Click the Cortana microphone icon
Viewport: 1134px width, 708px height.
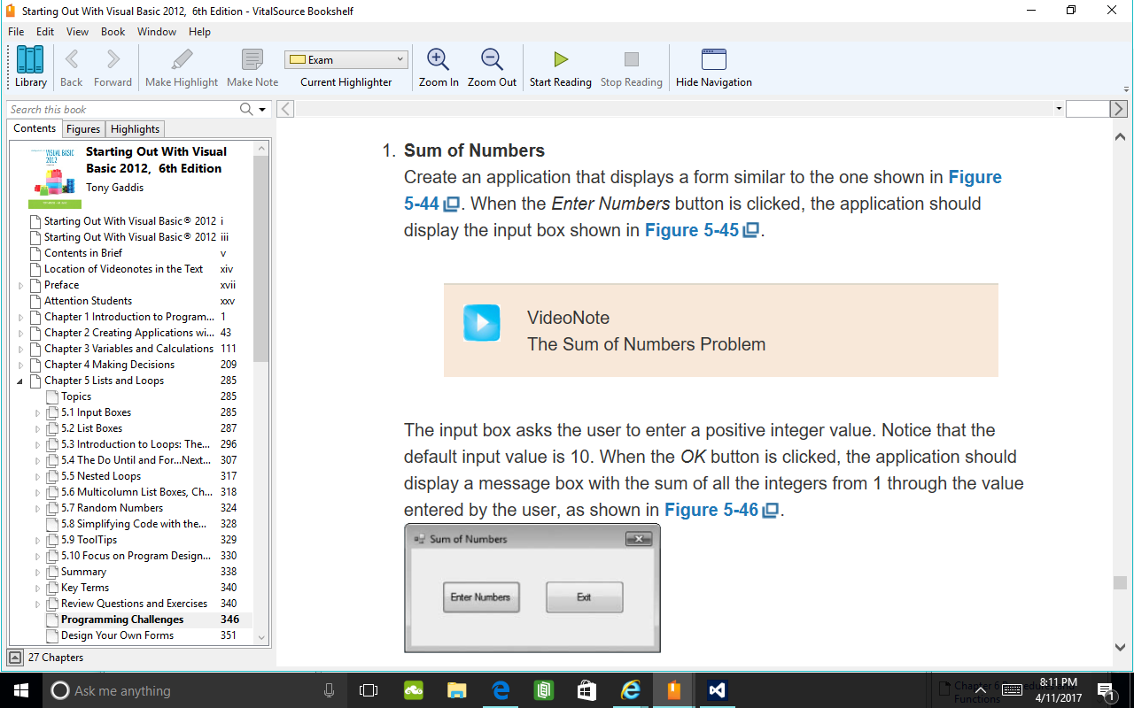pos(330,690)
